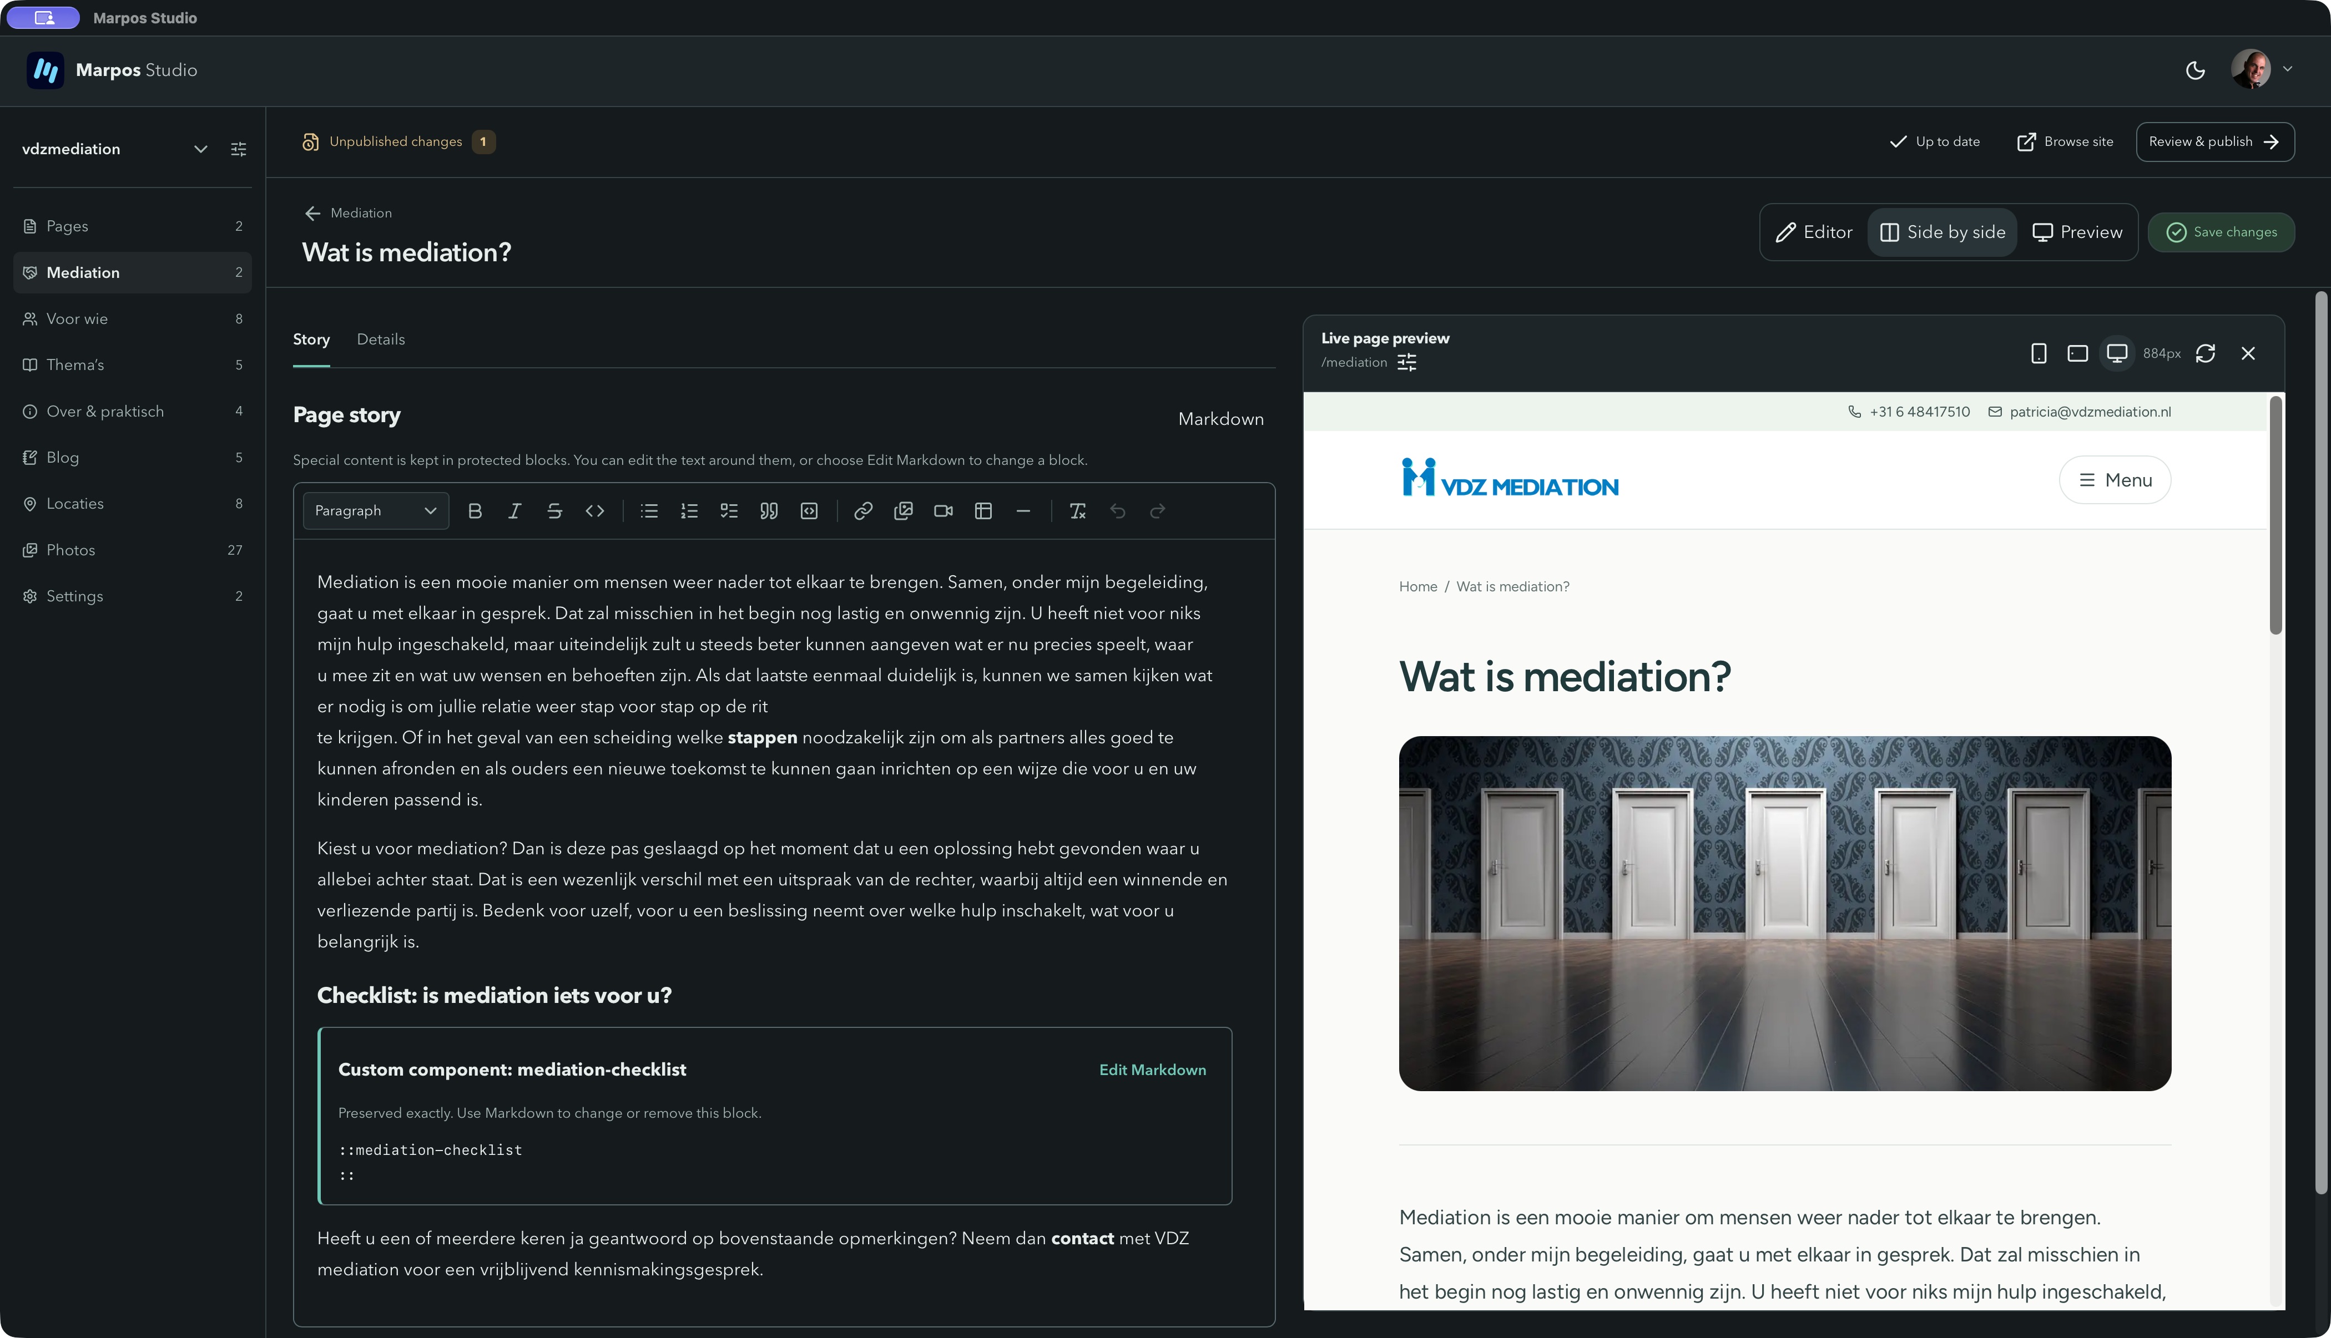
Task: Switch to Editor view mode
Action: tap(1814, 232)
